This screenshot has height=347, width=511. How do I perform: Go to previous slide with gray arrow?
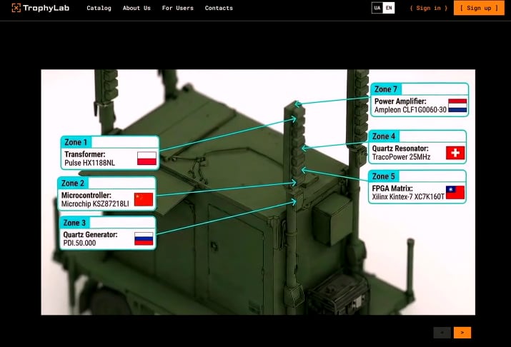[442, 333]
